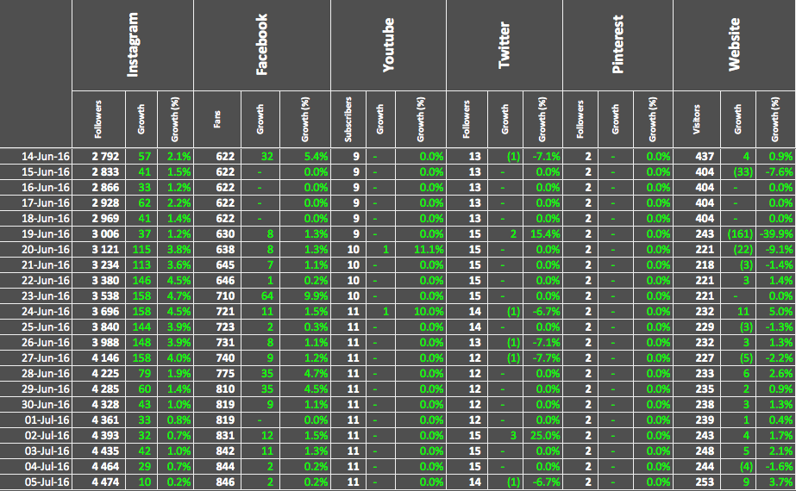Select the date cell 19-Jun-16
This screenshot has height=491, width=796.
tap(36, 233)
